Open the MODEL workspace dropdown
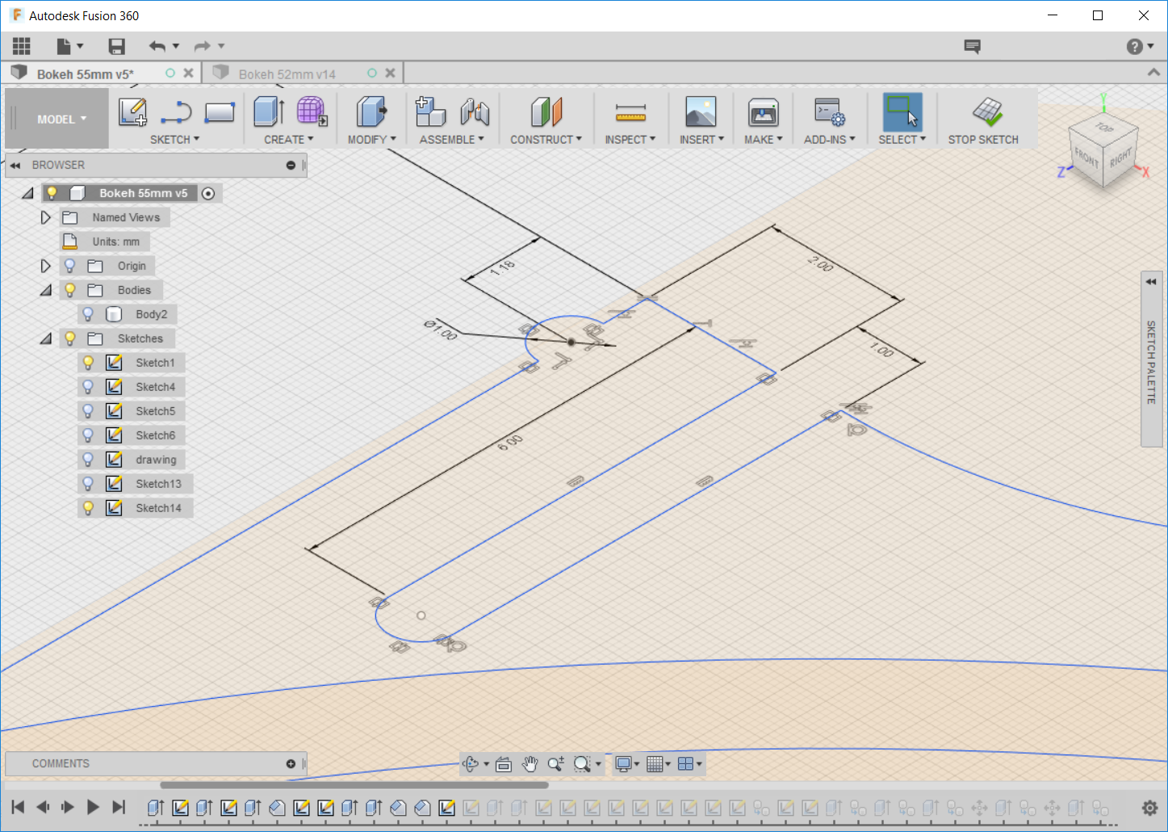 [x=61, y=119]
